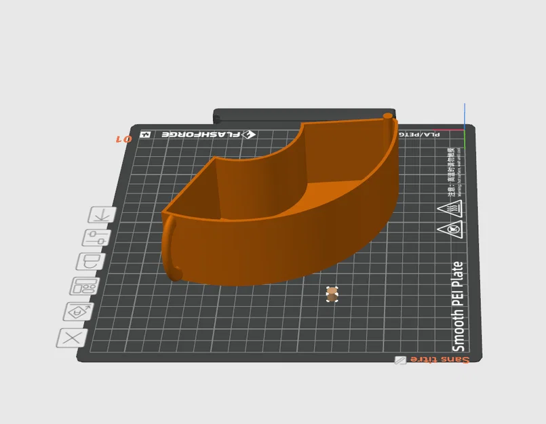Image resolution: width=546 pixels, height=424 pixels.
Task: Toggle the plate lock icon
Action: pos(91,261)
